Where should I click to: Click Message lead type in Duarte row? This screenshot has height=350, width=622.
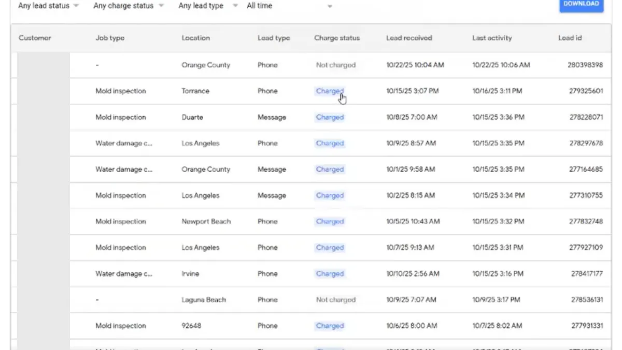pyautogui.click(x=272, y=117)
